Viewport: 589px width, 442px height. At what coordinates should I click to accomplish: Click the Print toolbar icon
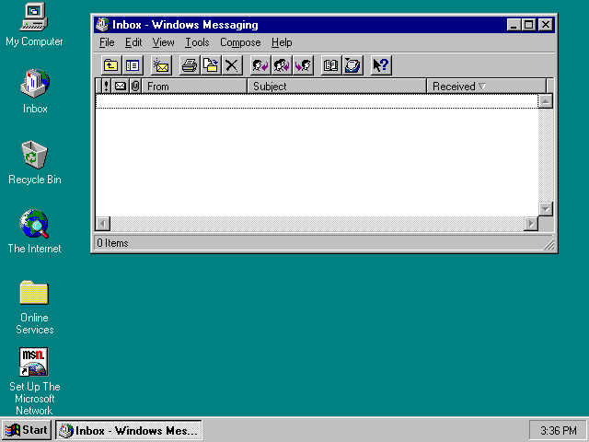pyautogui.click(x=190, y=65)
